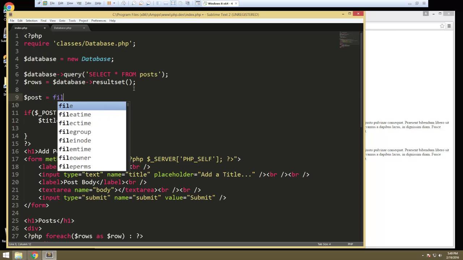Viewport: 463px width, 260px height.
Task: Choose 'fileowner' autocomplete suggestion
Action: pyautogui.click(x=92, y=158)
